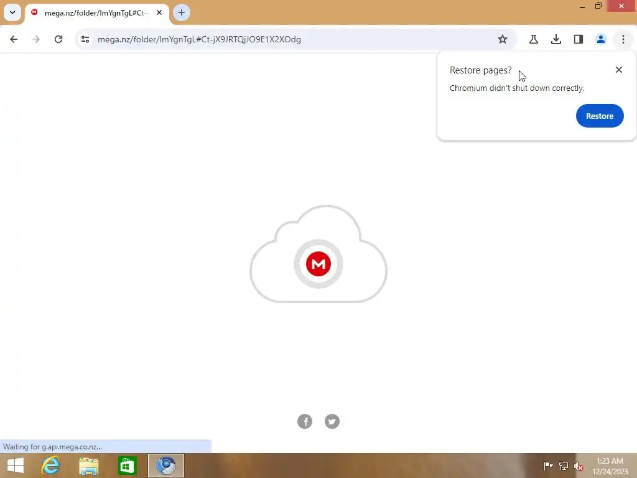Open the Windows Start button
637x478 pixels.
pyautogui.click(x=16, y=466)
